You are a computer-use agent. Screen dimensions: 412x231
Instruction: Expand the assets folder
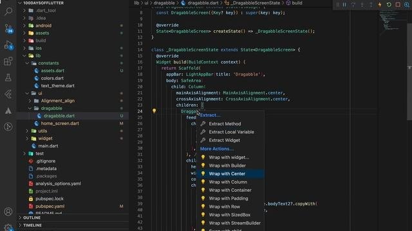coord(24,33)
